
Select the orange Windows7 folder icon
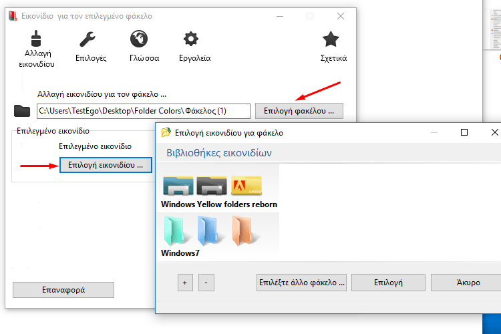pos(245,230)
